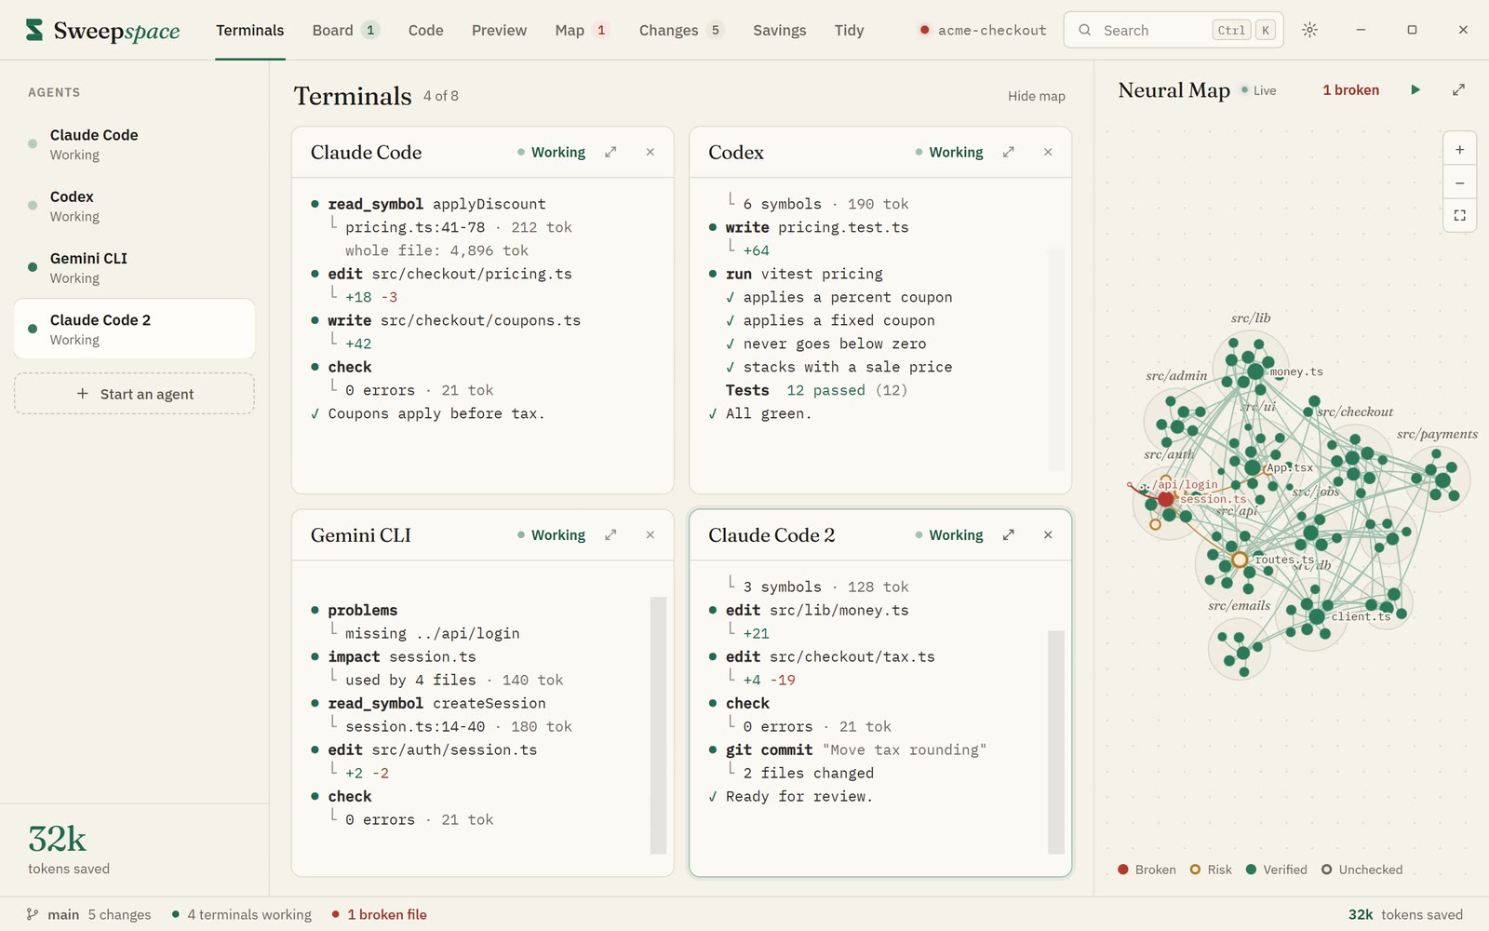Screen dimensions: 1489x931
Task: Click the Claude Code 2 terminal scrollbar
Action: 1055,742
